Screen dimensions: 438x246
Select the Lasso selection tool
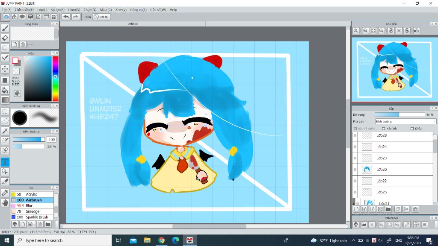point(5,121)
